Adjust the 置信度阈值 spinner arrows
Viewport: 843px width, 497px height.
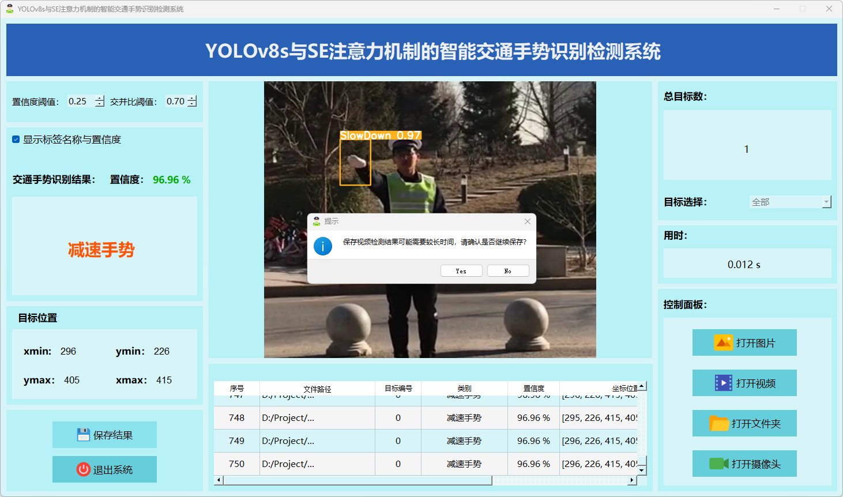pyautogui.click(x=100, y=101)
